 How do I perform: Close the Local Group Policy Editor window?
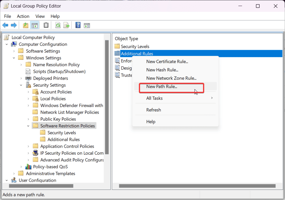pos(276,6)
